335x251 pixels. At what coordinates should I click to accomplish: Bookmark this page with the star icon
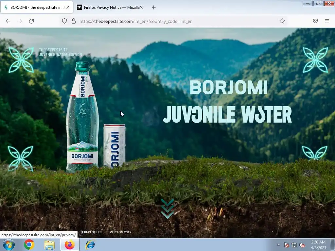pos(282,21)
